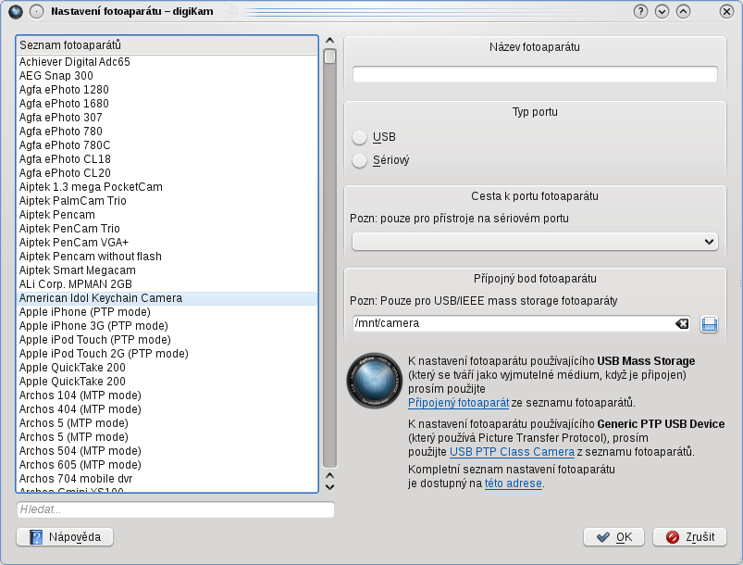Image resolution: width=743 pixels, height=565 pixels.
Task: Click the digiKam camera lens logo
Action: 375,381
